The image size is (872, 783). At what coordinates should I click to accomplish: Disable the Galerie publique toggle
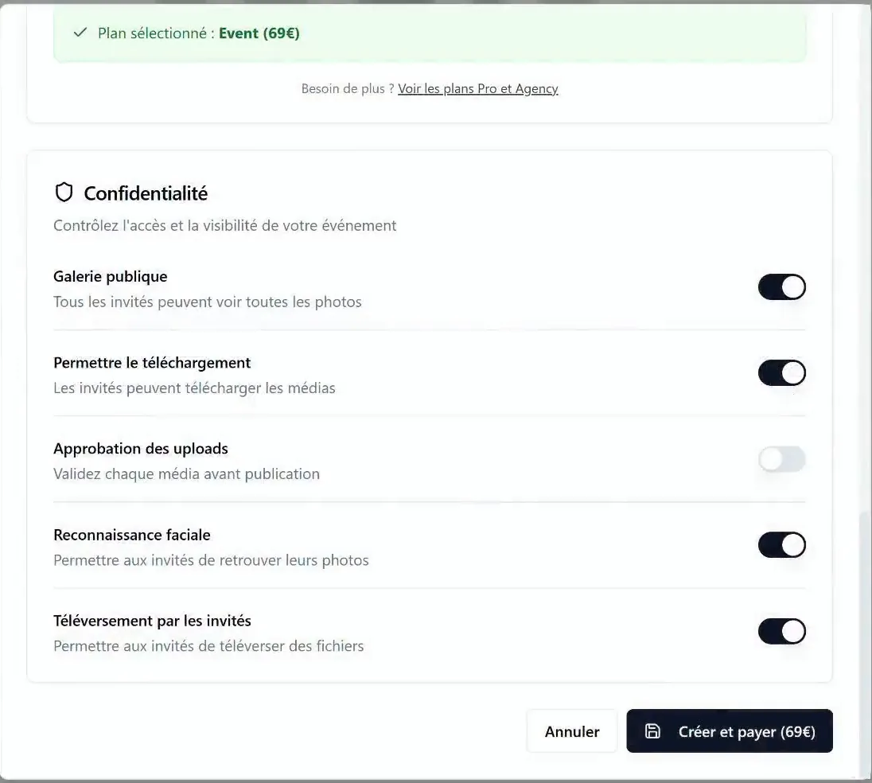pyautogui.click(x=781, y=287)
